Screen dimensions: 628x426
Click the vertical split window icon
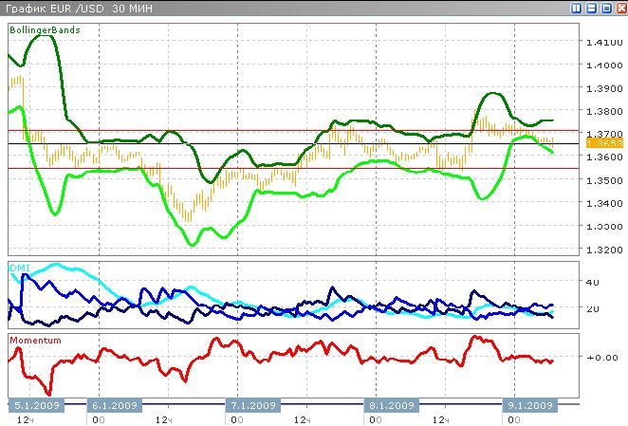[x=578, y=9]
